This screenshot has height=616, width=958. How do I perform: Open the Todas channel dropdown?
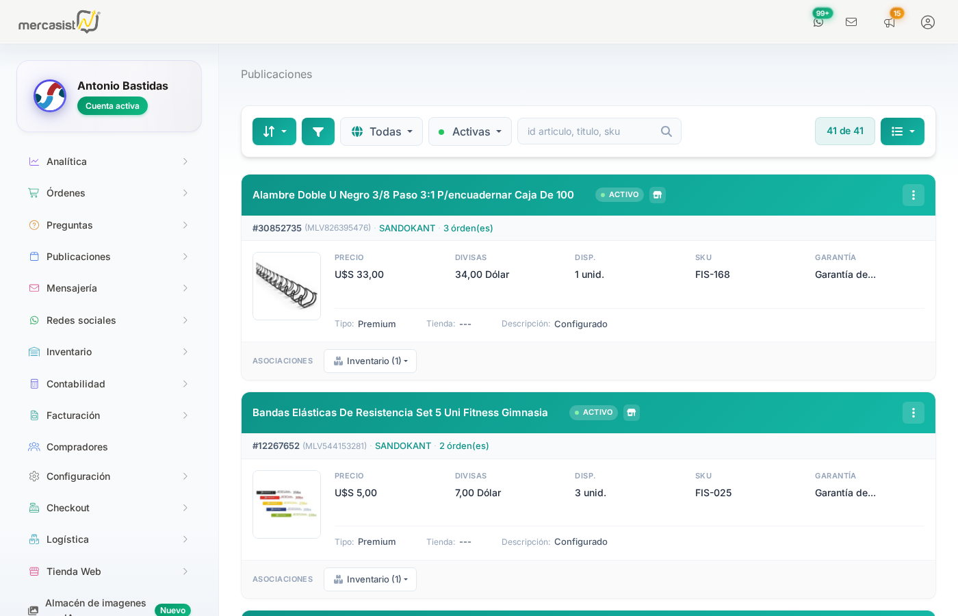pyautogui.click(x=381, y=131)
